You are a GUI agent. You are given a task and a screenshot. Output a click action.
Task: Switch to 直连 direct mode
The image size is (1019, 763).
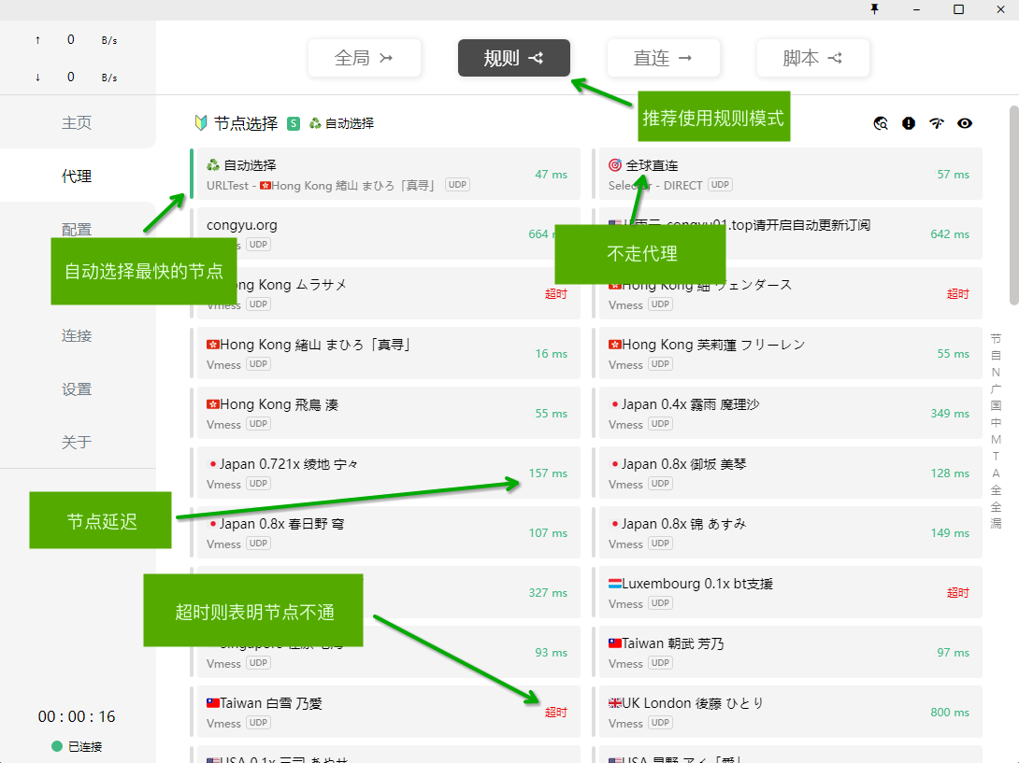(x=663, y=58)
